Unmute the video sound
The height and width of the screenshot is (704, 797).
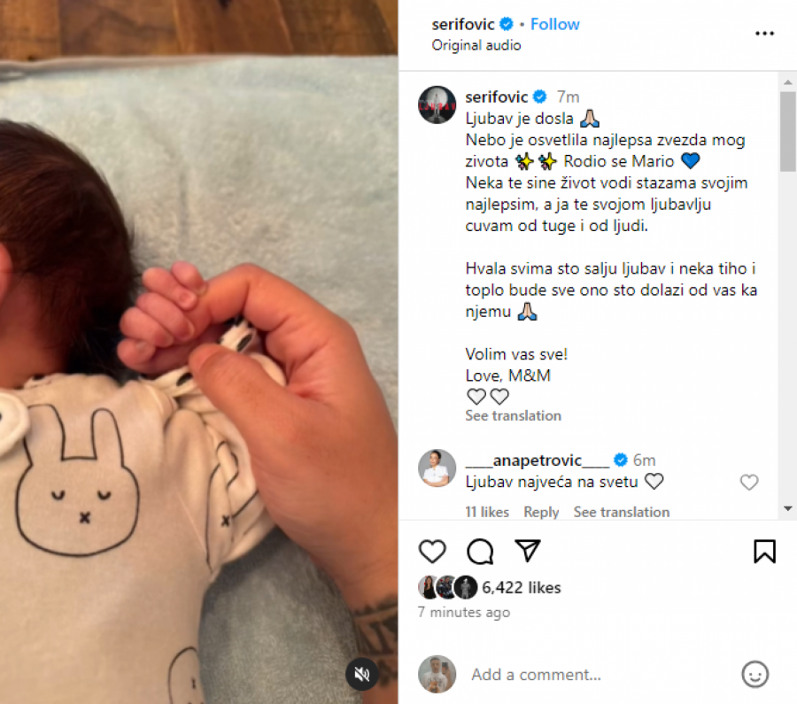click(362, 675)
